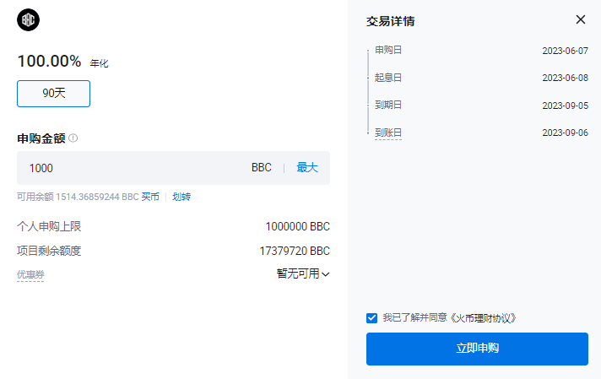Click the BBC token logo icon

coord(28,21)
